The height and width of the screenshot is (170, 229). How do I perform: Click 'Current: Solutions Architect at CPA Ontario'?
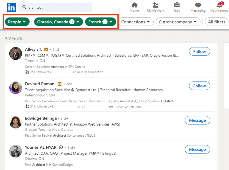pyautogui.click(x=55, y=67)
